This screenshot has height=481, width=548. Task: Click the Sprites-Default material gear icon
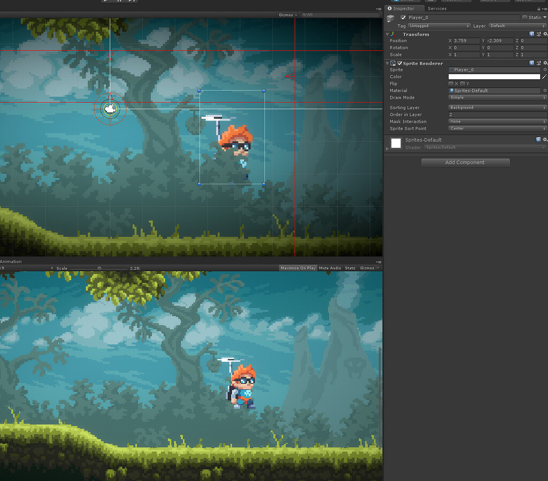(x=545, y=139)
